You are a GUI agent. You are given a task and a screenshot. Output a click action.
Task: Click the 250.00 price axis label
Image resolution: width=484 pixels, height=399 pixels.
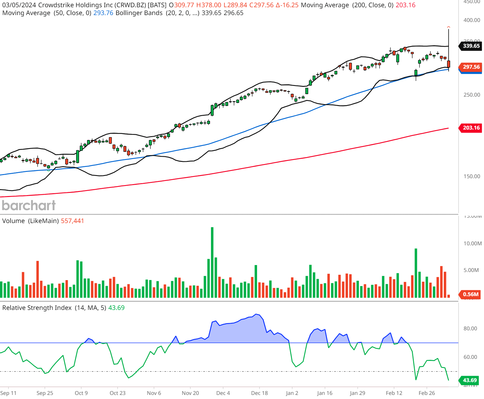pyautogui.click(x=472, y=95)
